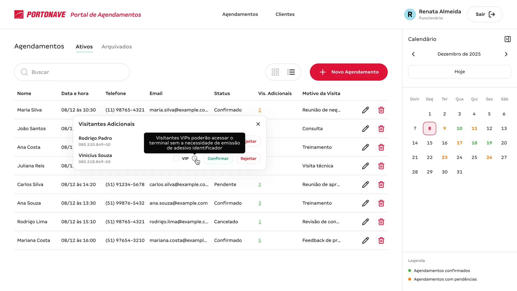The width and height of the screenshot is (517, 291).
Task: Edit Maria Silva's appointment with pencil icon
Action: (365, 110)
